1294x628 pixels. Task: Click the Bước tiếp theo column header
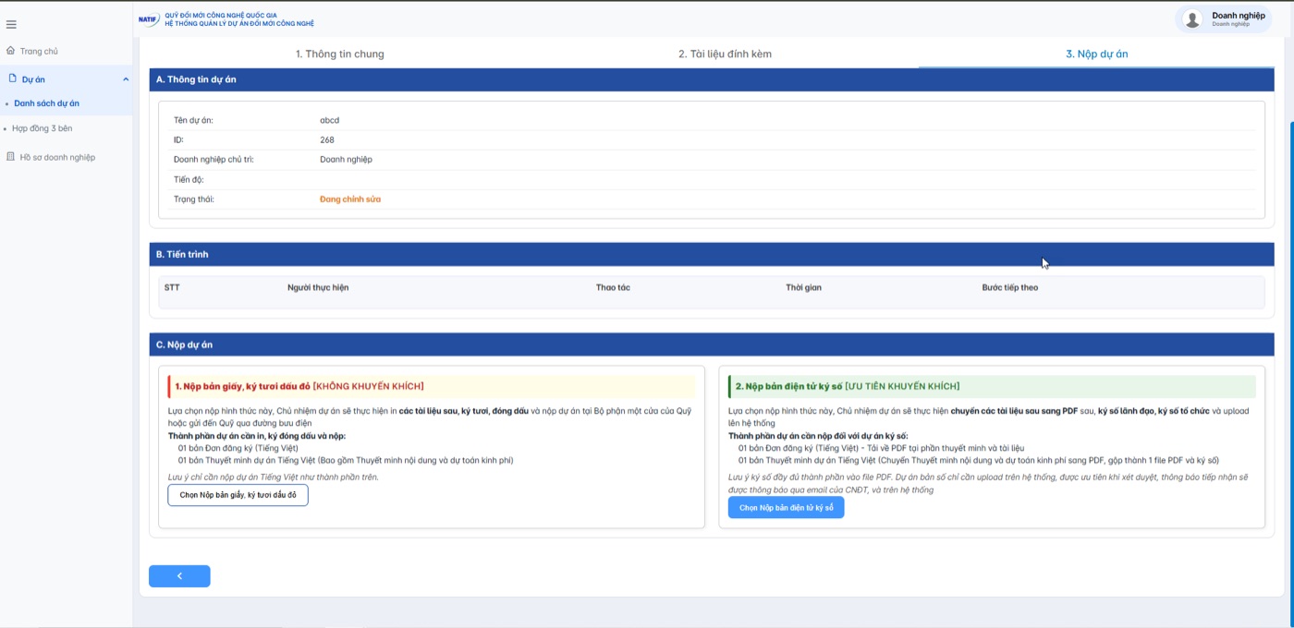[1010, 288]
